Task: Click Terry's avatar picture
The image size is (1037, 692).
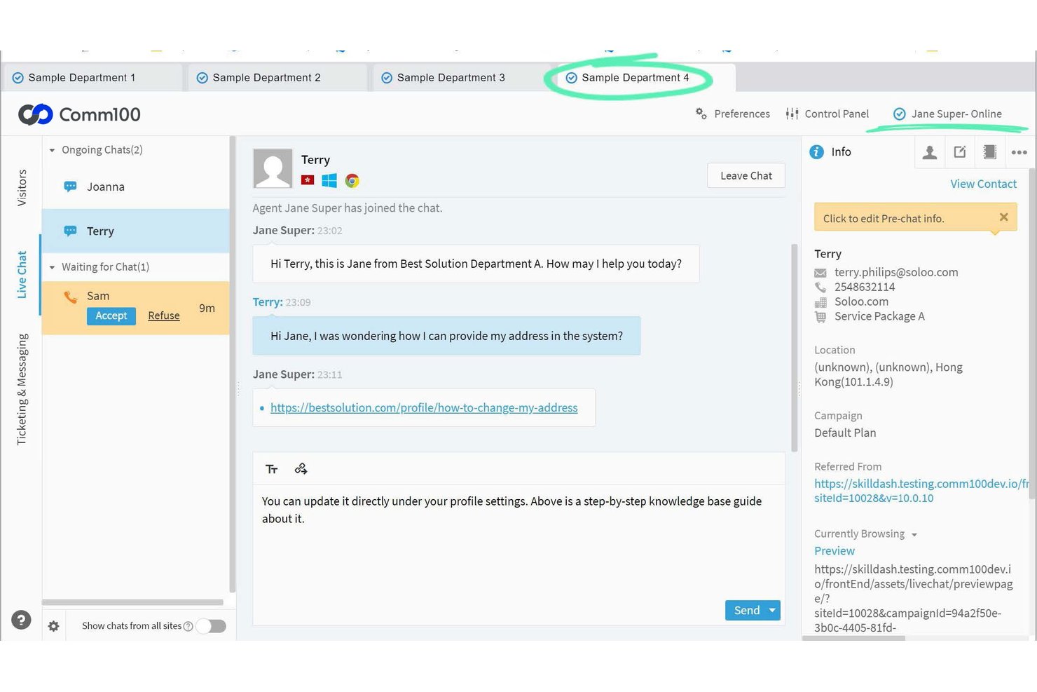Action: 273,168
